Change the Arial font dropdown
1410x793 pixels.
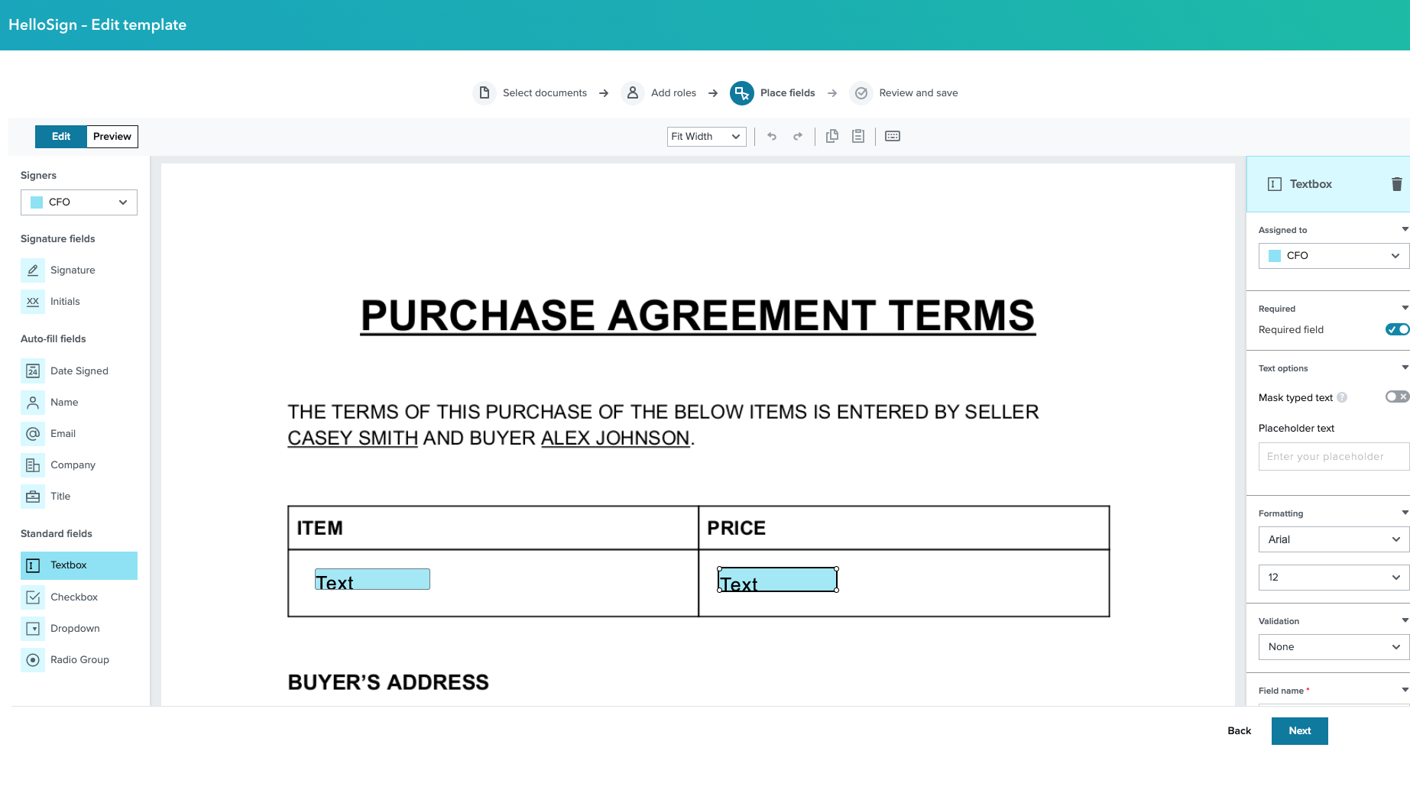tap(1333, 539)
